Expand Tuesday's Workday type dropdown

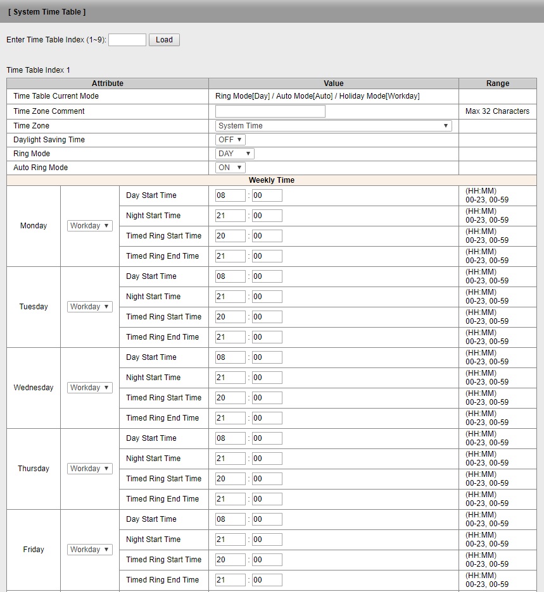pyautogui.click(x=89, y=307)
